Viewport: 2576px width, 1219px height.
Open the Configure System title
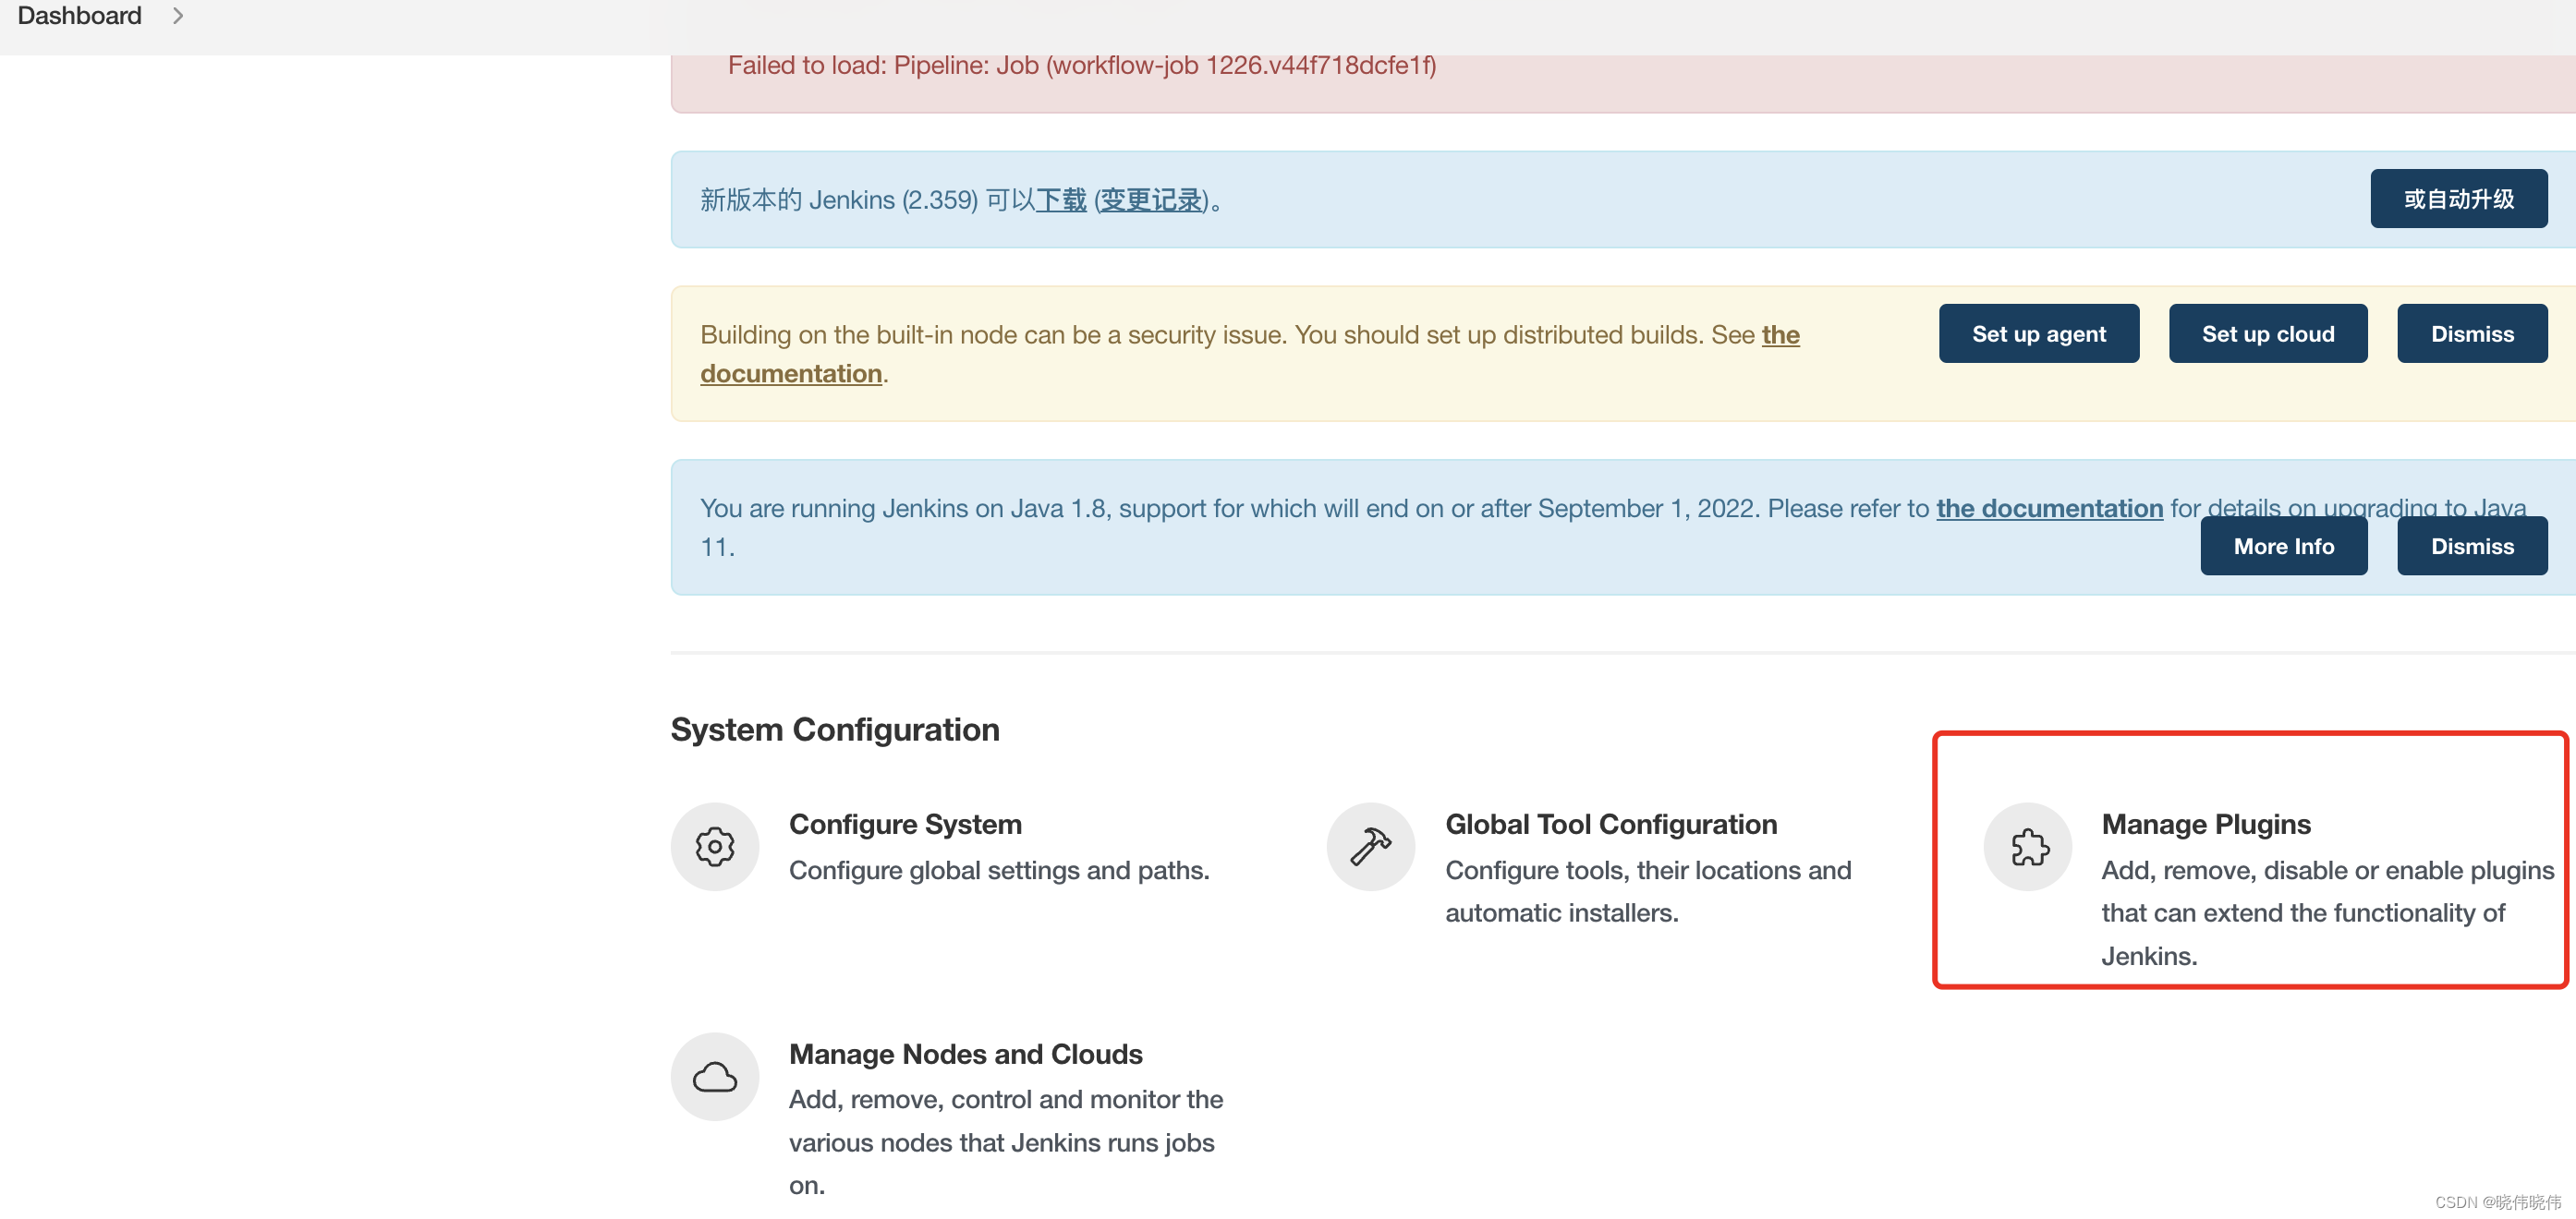pos(905,824)
